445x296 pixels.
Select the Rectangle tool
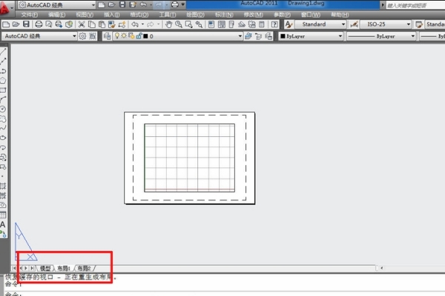tap(3, 90)
